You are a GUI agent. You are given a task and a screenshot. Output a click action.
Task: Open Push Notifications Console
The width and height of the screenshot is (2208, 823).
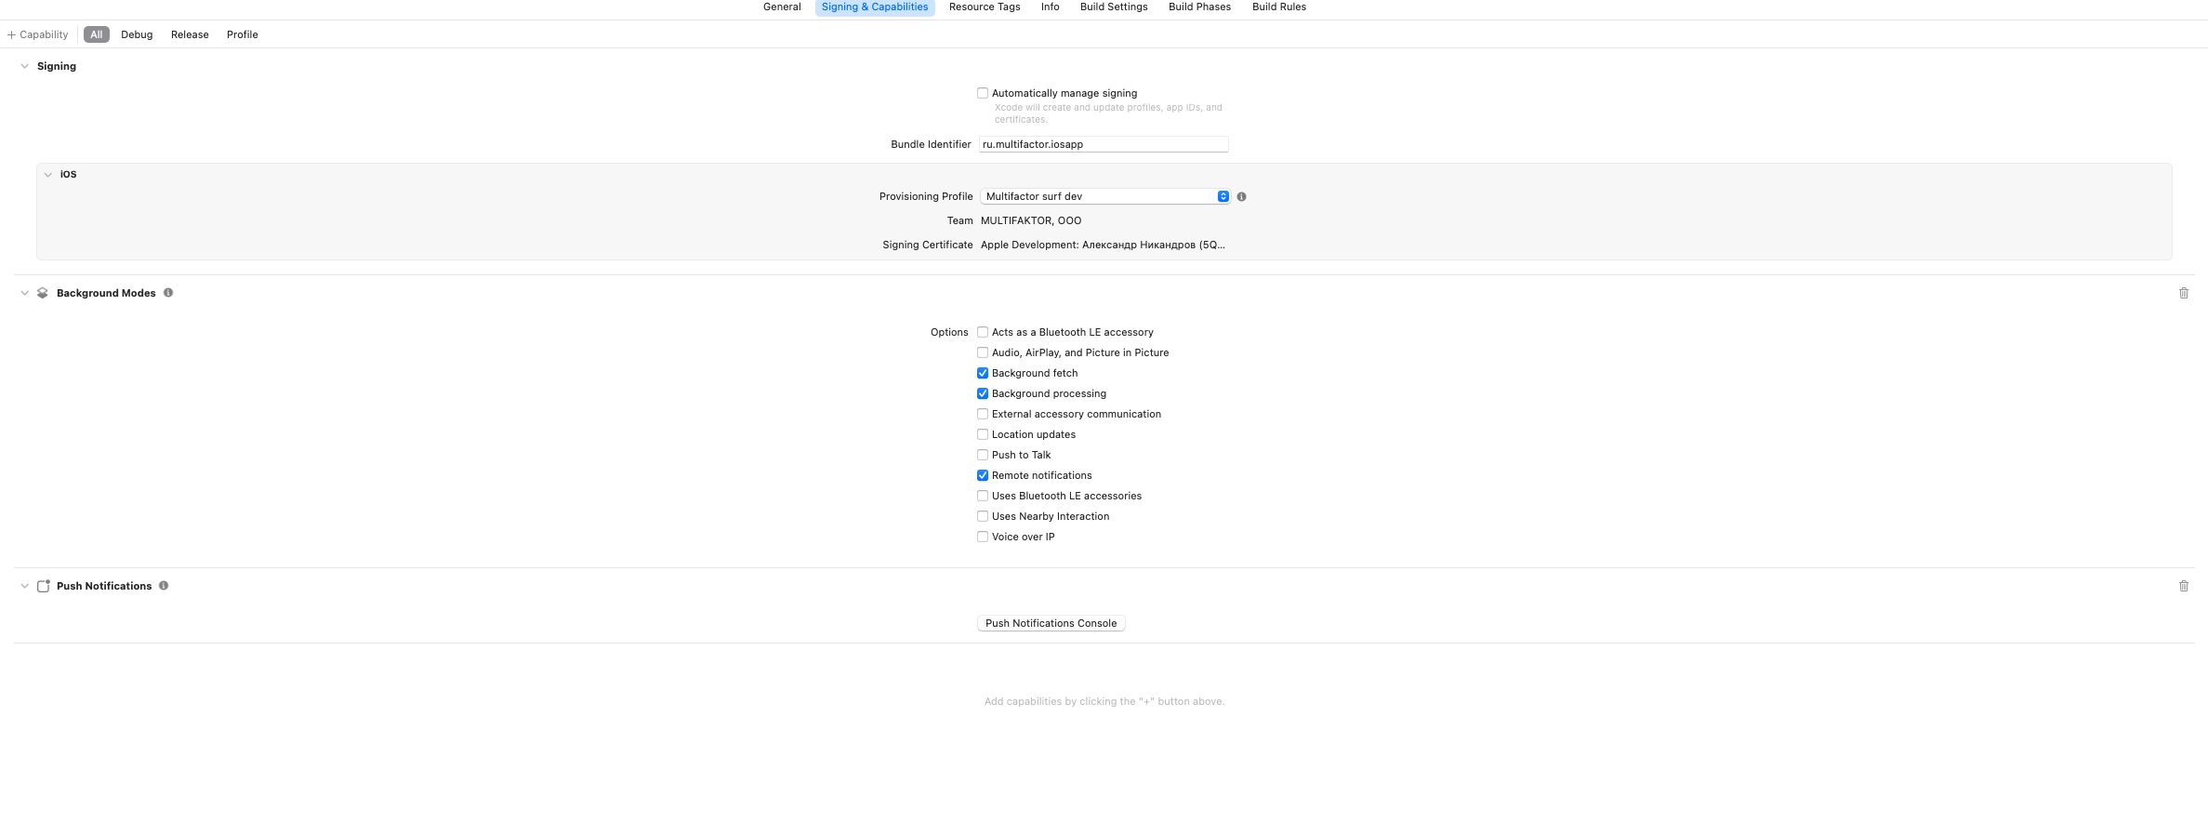[1051, 623]
